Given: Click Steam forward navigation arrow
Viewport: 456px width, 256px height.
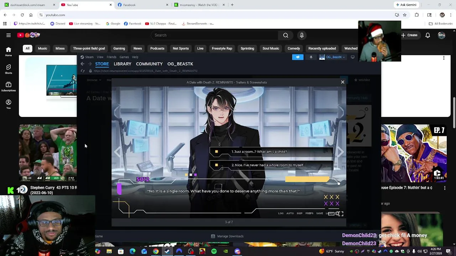Looking at the screenshot, I should pos(90,64).
